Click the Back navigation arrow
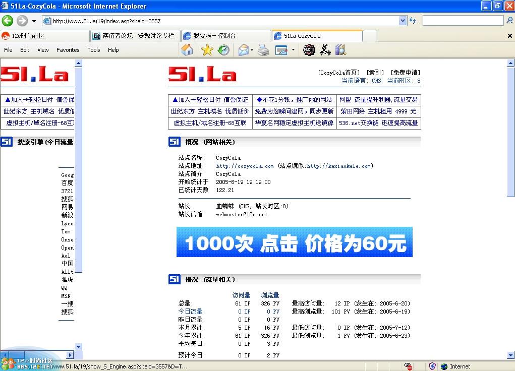 8,21
